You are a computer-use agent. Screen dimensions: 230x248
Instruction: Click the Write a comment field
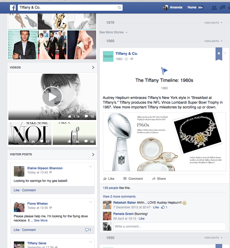click(169, 226)
